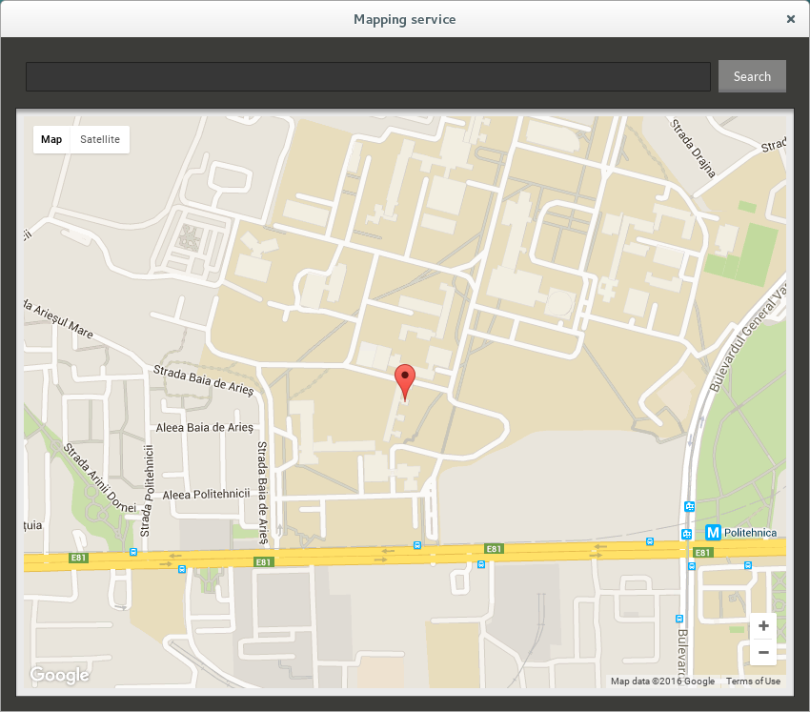Click the Strada Drajna street label
810x712 pixels.
click(x=693, y=149)
